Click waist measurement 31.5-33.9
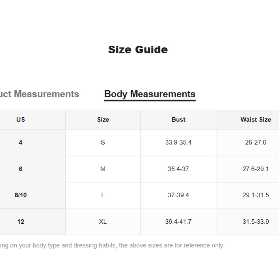279x279 pixels. [x=255, y=222]
